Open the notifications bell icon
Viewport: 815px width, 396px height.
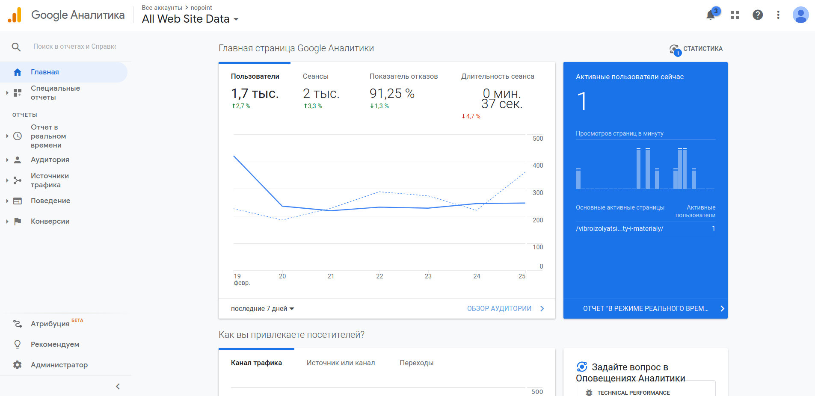(x=711, y=15)
